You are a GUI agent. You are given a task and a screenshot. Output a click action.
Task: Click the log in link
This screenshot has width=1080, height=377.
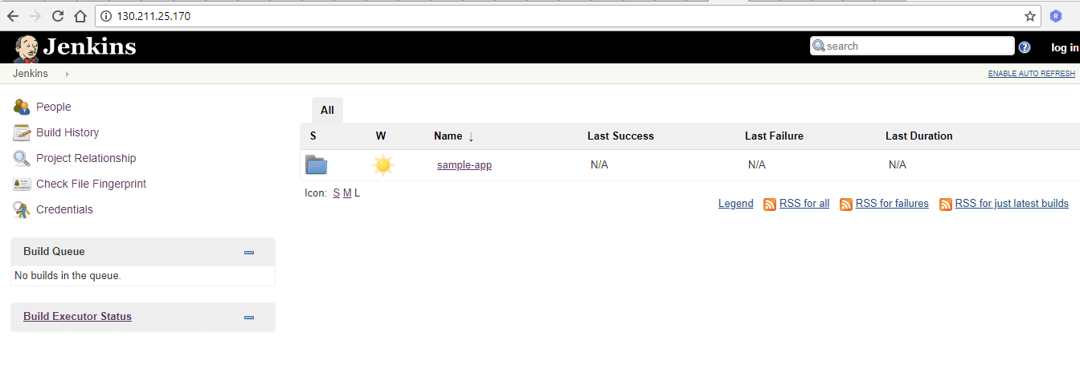(x=1064, y=47)
